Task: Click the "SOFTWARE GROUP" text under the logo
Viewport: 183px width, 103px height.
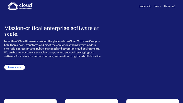Action: [x=25, y=8]
